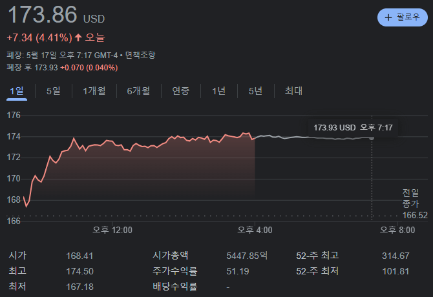This screenshot has width=433, height=297.
Task: Click the 시가총액 value 5447.85억
Action: tap(247, 256)
